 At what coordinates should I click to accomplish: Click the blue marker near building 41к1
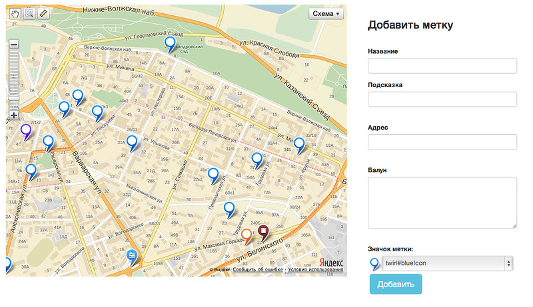(213, 175)
